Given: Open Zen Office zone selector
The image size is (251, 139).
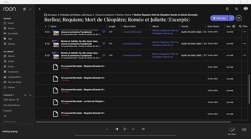Looking at the screenshot, I should click(x=232, y=131).
